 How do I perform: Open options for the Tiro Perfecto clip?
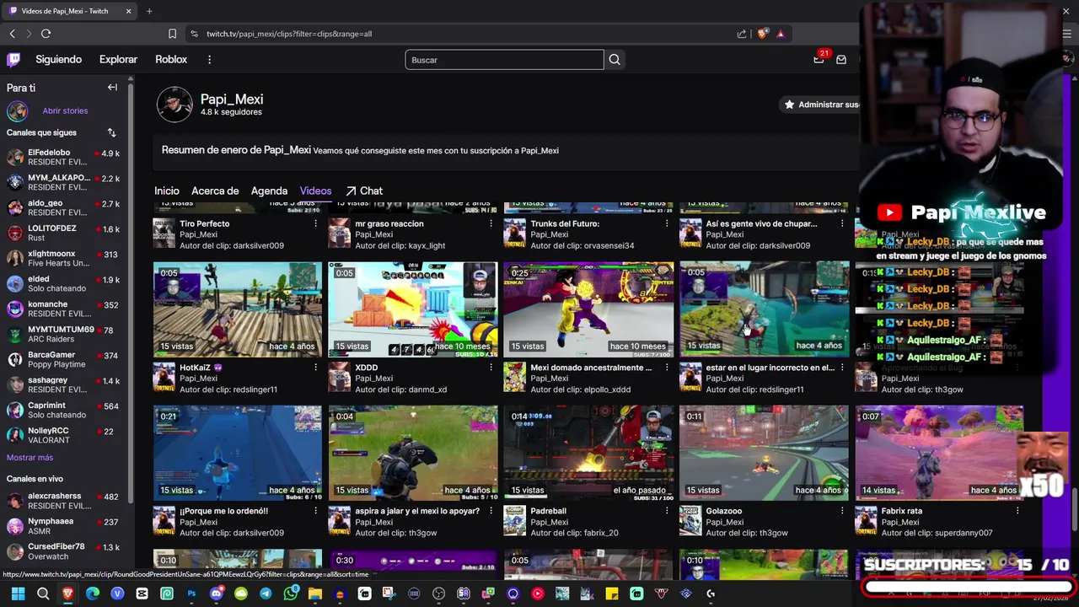pyautogui.click(x=316, y=223)
